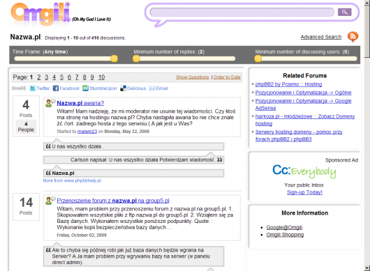
Task: Click the Delicious share icon
Action: 123,88
